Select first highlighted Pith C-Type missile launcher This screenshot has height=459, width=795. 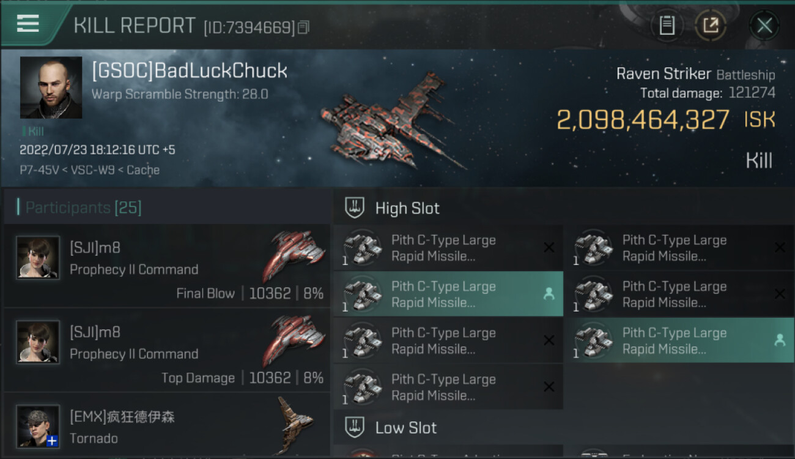448,294
